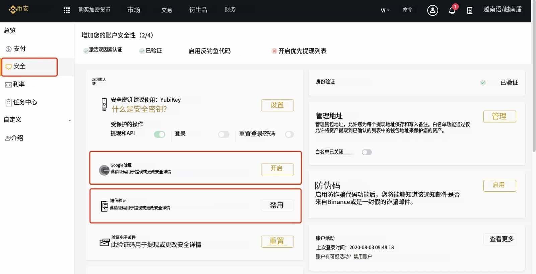The image size is (536, 274).
Task: Enable the 登录 protection toggle
Action: [x=223, y=134]
